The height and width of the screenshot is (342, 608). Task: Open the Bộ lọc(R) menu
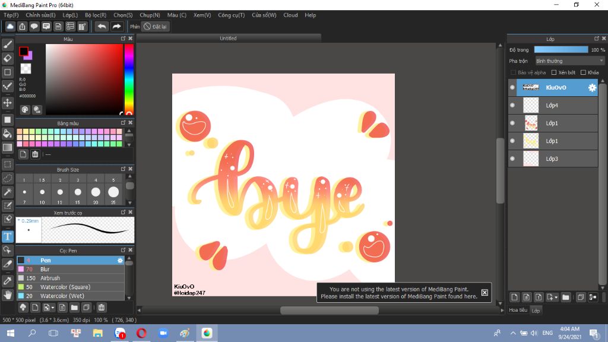pyautogui.click(x=96, y=15)
